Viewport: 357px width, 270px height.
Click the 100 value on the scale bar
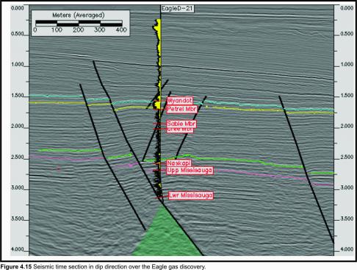point(57,30)
